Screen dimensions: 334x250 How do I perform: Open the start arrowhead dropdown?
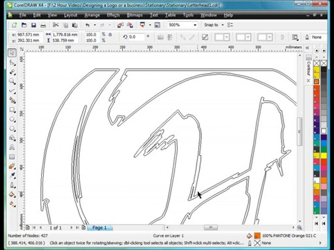click(x=227, y=37)
